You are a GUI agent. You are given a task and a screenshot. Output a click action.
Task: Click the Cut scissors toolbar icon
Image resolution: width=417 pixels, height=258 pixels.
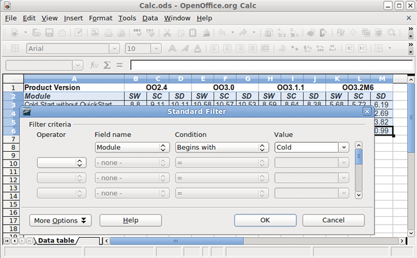tap(167, 33)
